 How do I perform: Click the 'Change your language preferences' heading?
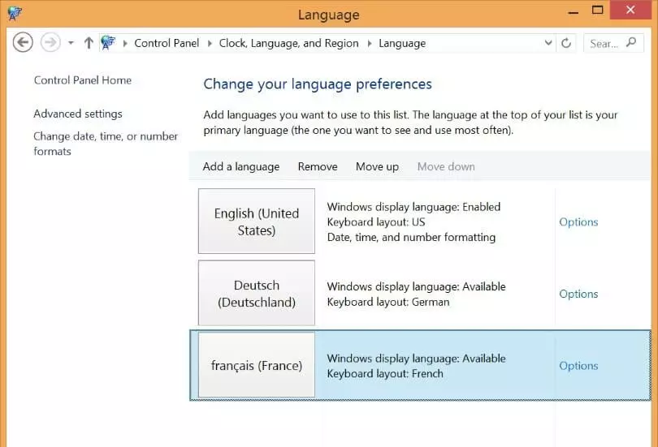[318, 84]
